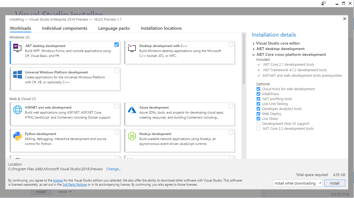Click the feedback icon in the title bar

pos(324,3)
